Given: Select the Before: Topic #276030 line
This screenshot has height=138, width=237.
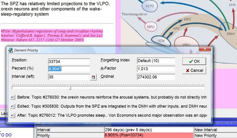Looking at the screenshot, I should tap(112, 97).
